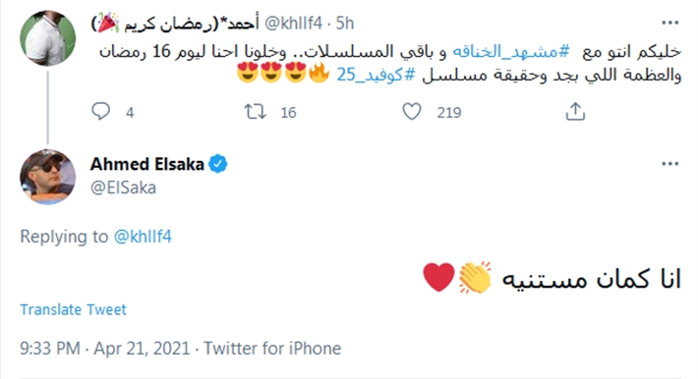The image size is (698, 379).
Task: Open the #مشهد_الخناقه hashtag
Action: point(511,52)
